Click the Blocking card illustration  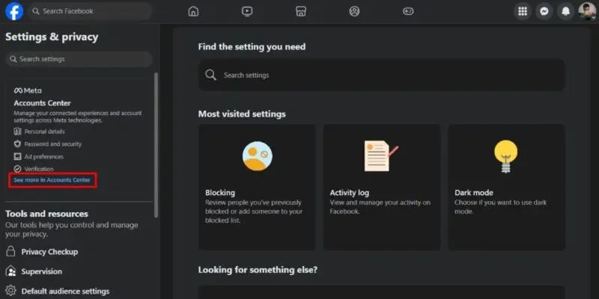point(257,156)
